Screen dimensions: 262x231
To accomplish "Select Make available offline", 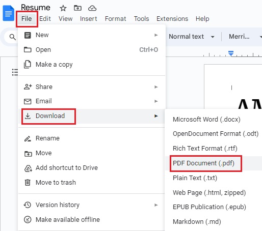I will (92, 220).
